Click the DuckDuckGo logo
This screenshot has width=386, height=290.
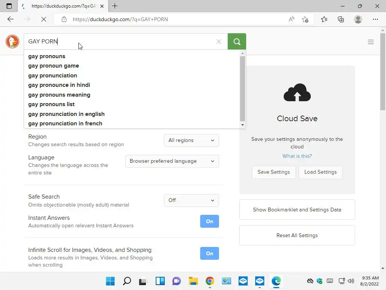tap(12, 42)
